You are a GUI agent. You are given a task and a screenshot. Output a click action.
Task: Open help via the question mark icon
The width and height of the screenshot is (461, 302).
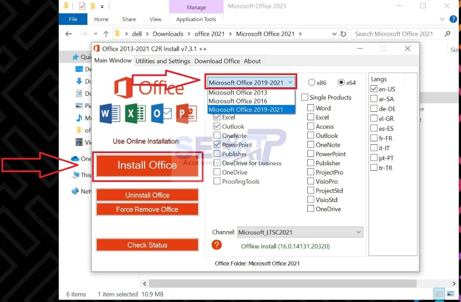click(x=217, y=244)
